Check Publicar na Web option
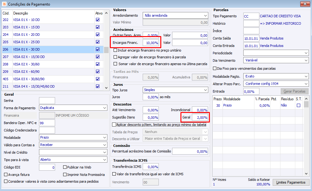Screen dimensions: 312x191 pos(65,167)
